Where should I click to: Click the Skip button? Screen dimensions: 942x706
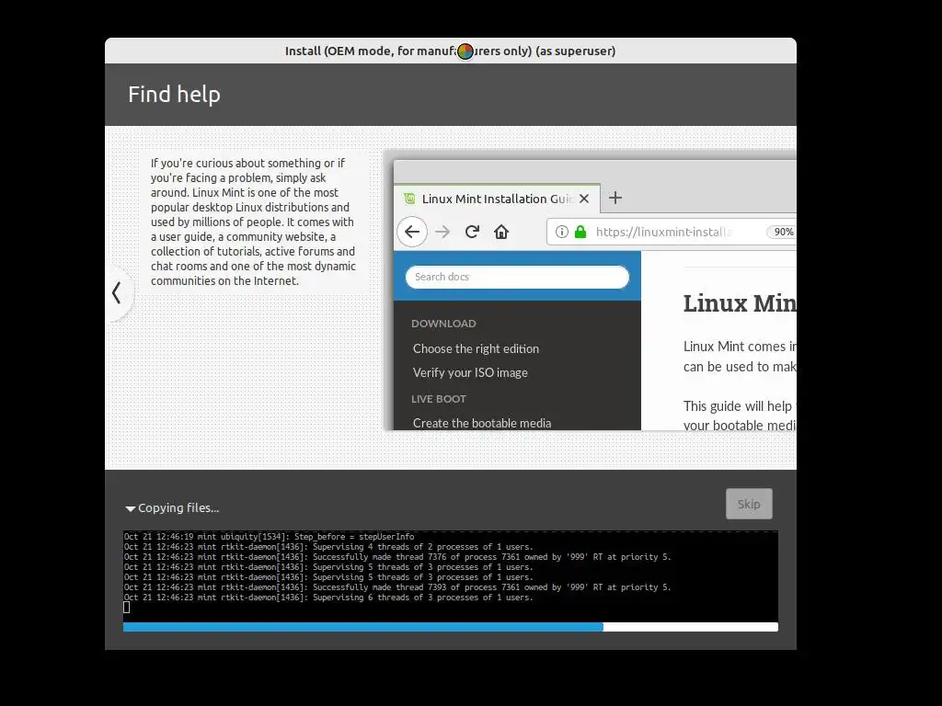pos(749,504)
